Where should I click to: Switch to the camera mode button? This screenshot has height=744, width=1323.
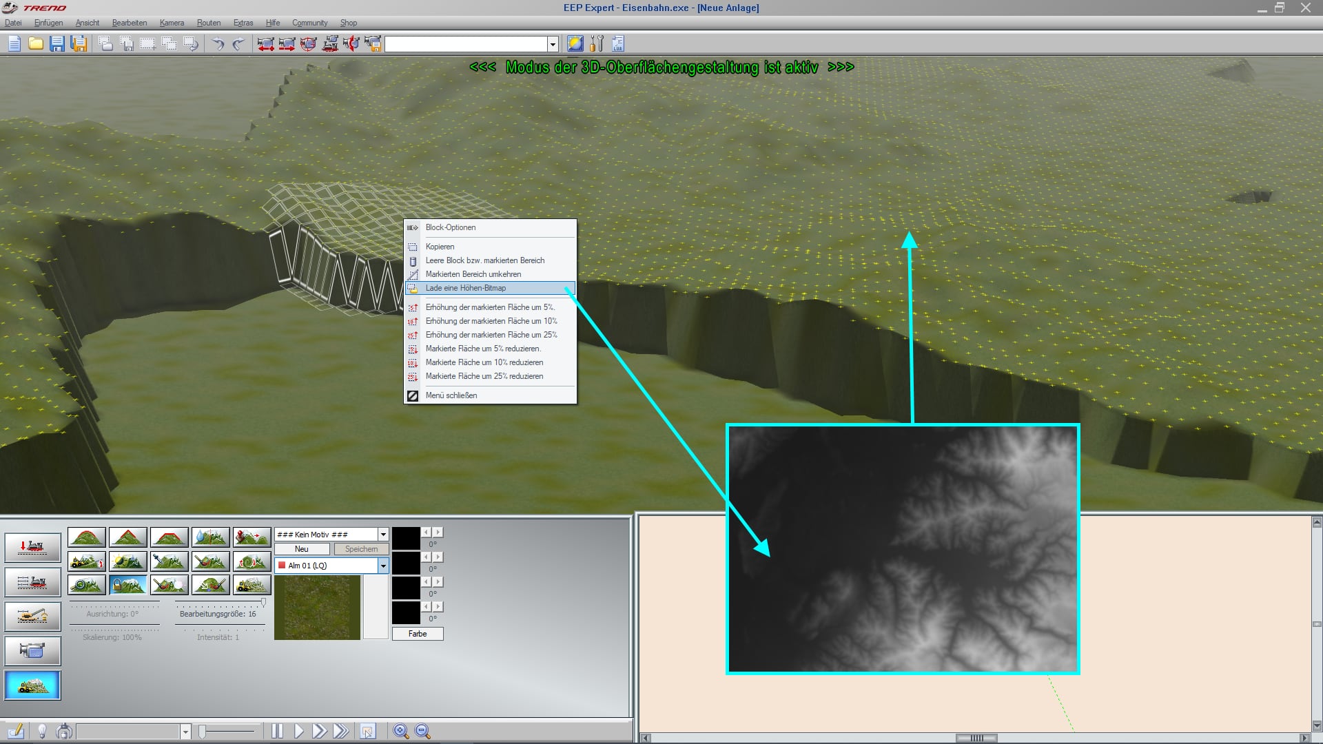(32, 651)
